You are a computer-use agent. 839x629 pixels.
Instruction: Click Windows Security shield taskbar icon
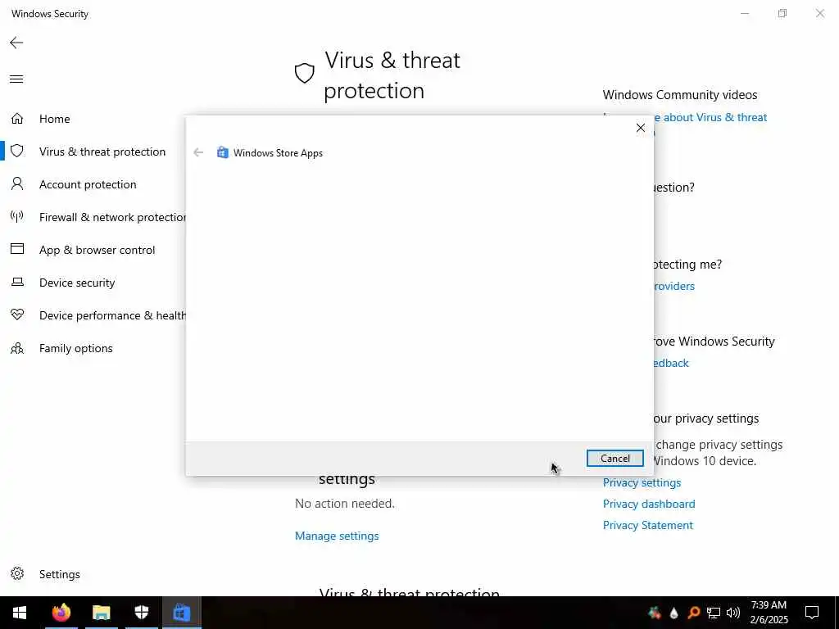pos(141,613)
